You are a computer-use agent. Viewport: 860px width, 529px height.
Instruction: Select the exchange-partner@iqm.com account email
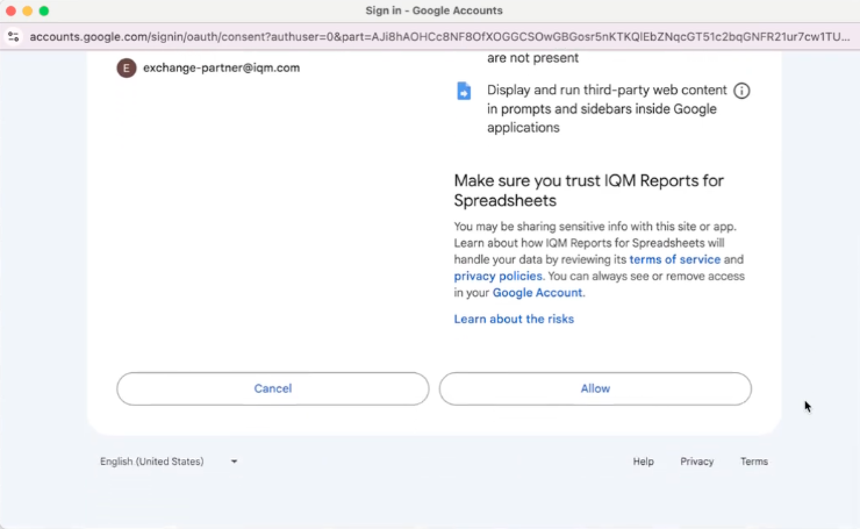221,68
